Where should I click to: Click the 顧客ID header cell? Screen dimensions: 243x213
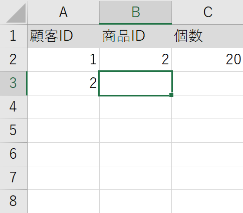click(63, 36)
